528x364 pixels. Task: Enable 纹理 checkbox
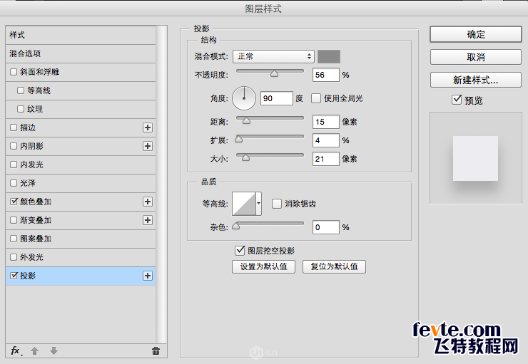[21, 109]
